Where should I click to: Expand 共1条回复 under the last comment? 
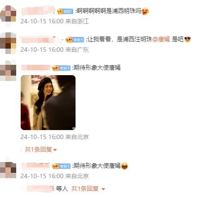click(85, 189)
